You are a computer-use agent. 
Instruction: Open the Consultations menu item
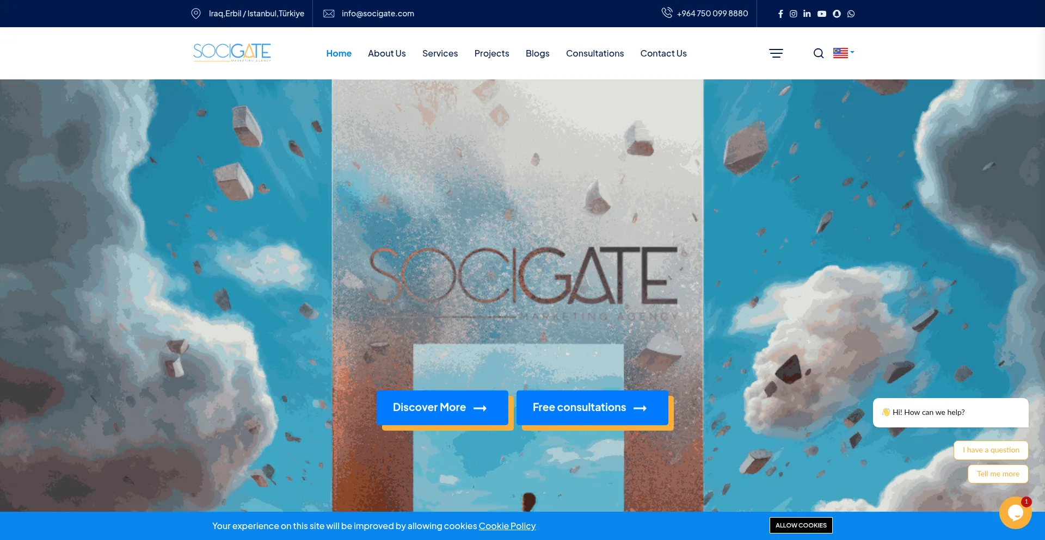pos(595,53)
